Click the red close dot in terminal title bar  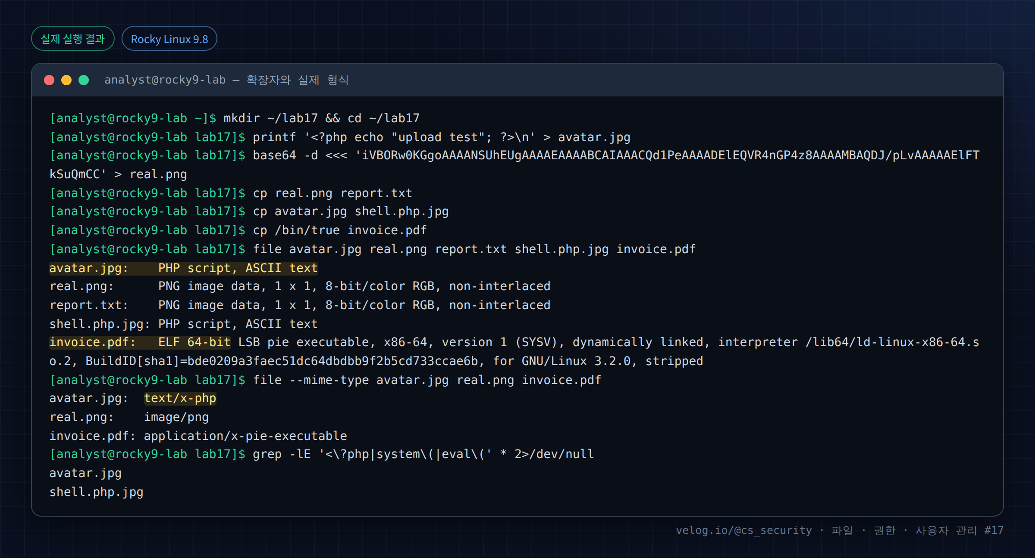[x=49, y=80]
